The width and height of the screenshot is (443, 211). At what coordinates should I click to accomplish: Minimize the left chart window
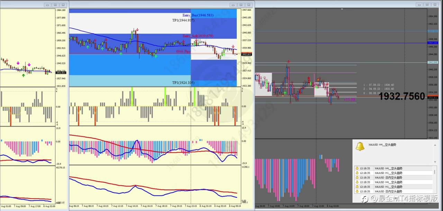tap(48, 5)
